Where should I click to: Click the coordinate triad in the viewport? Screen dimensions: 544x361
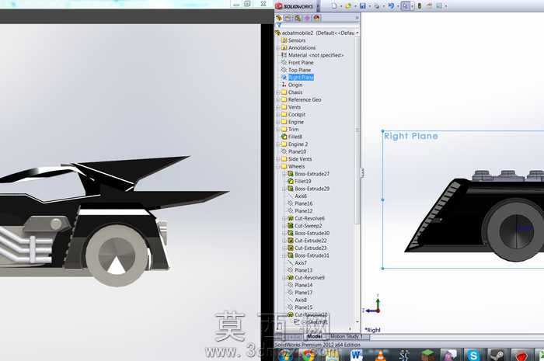click(372, 305)
